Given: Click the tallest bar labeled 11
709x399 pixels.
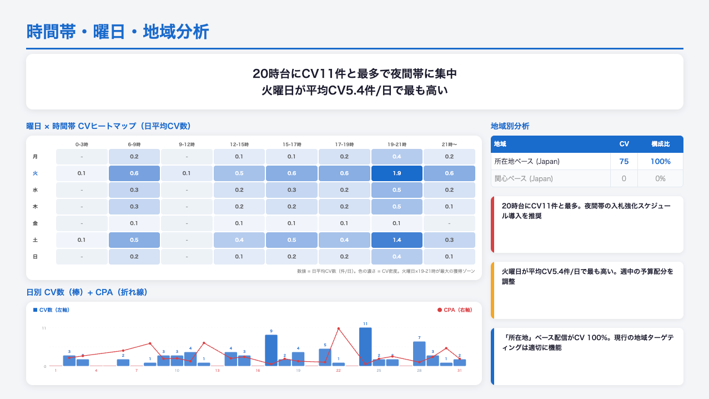Looking at the screenshot, I should tap(365, 347).
